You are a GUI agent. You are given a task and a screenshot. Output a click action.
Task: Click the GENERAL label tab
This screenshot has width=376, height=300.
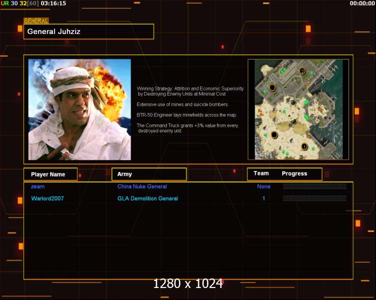pyautogui.click(x=36, y=21)
